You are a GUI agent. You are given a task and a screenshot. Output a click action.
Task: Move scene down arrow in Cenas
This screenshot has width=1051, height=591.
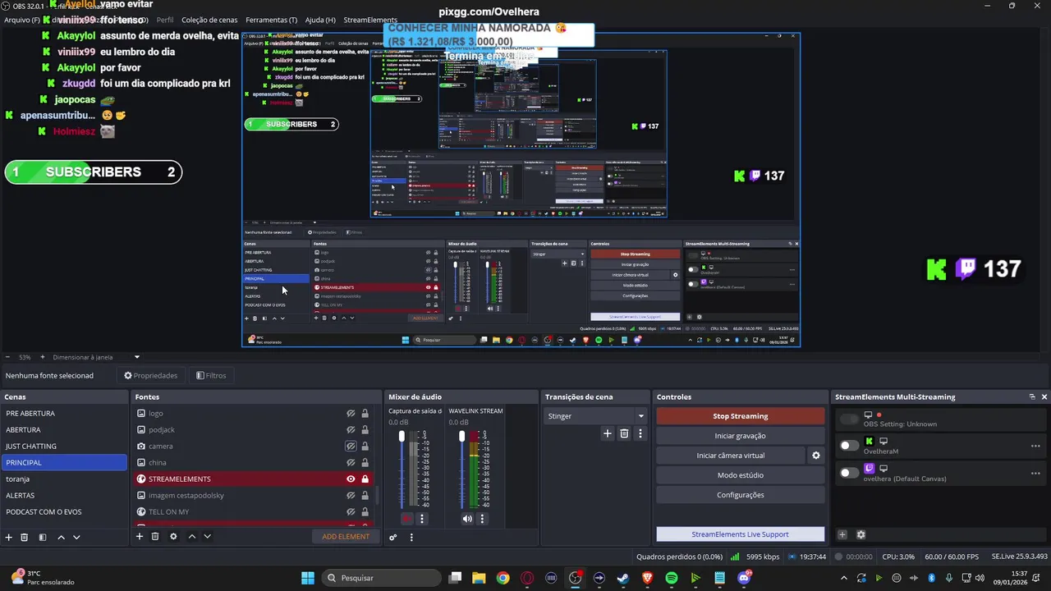click(x=76, y=537)
